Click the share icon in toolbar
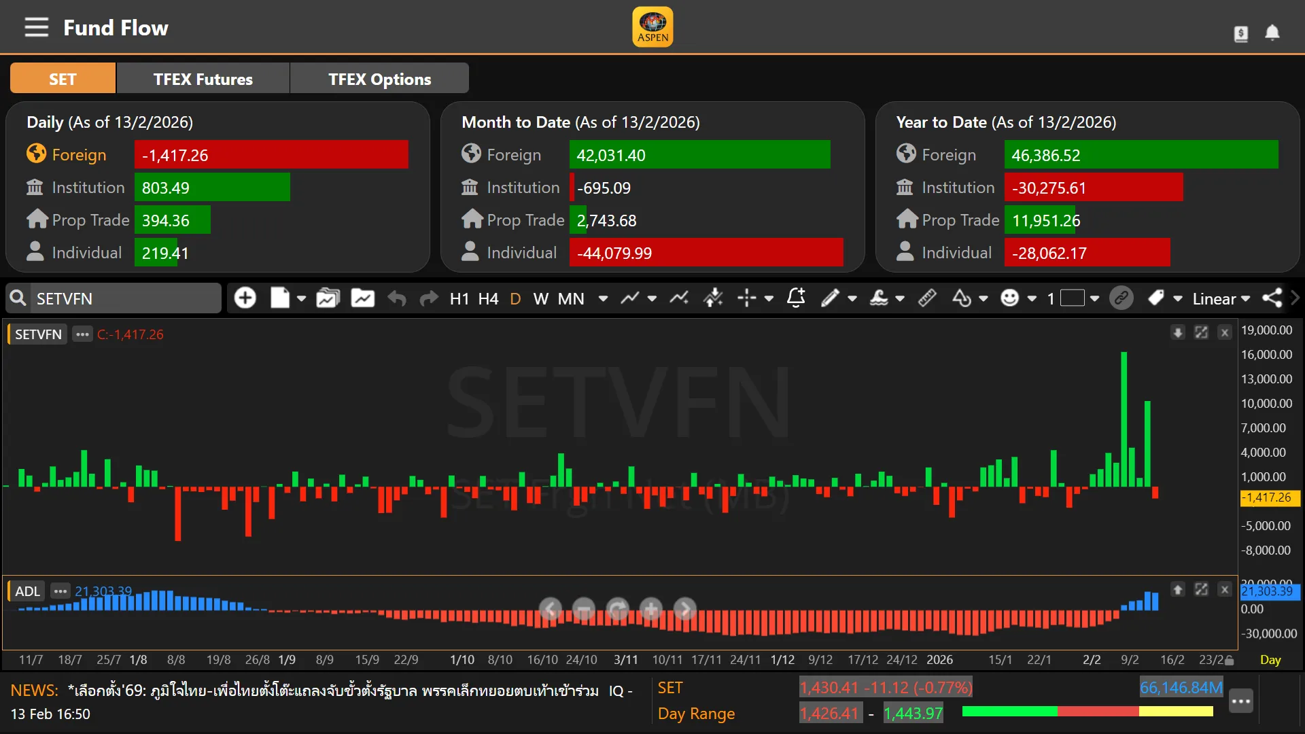 click(1272, 298)
